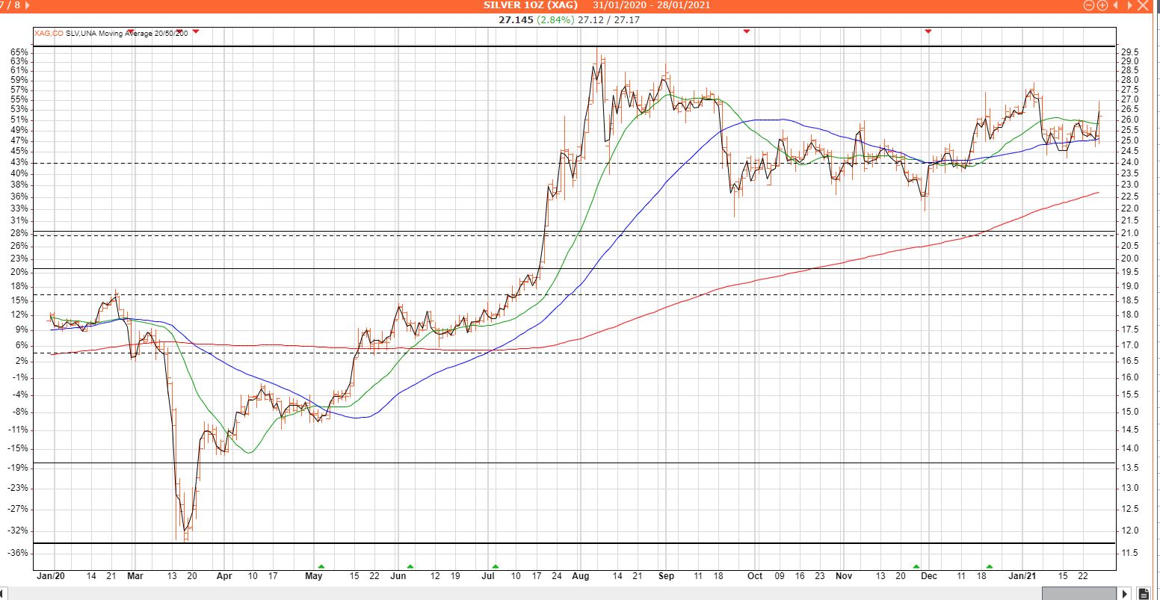
Task: Click the green marker below mid December
Action: (990, 567)
